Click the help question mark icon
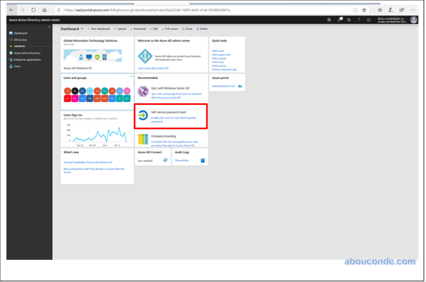 pyautogui.click(x=359, y=20)
